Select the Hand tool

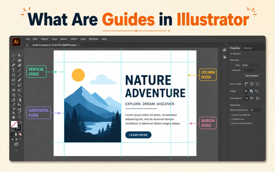pyautogui.click(x=13, y=117)
